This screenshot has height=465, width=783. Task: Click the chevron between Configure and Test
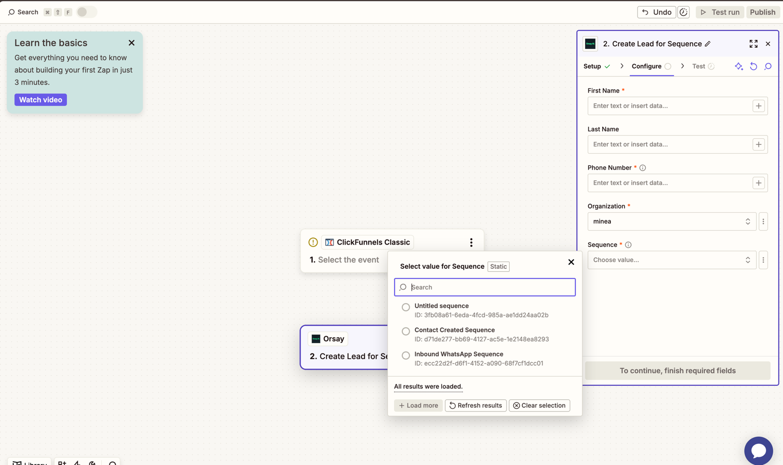tap(682, 66)
